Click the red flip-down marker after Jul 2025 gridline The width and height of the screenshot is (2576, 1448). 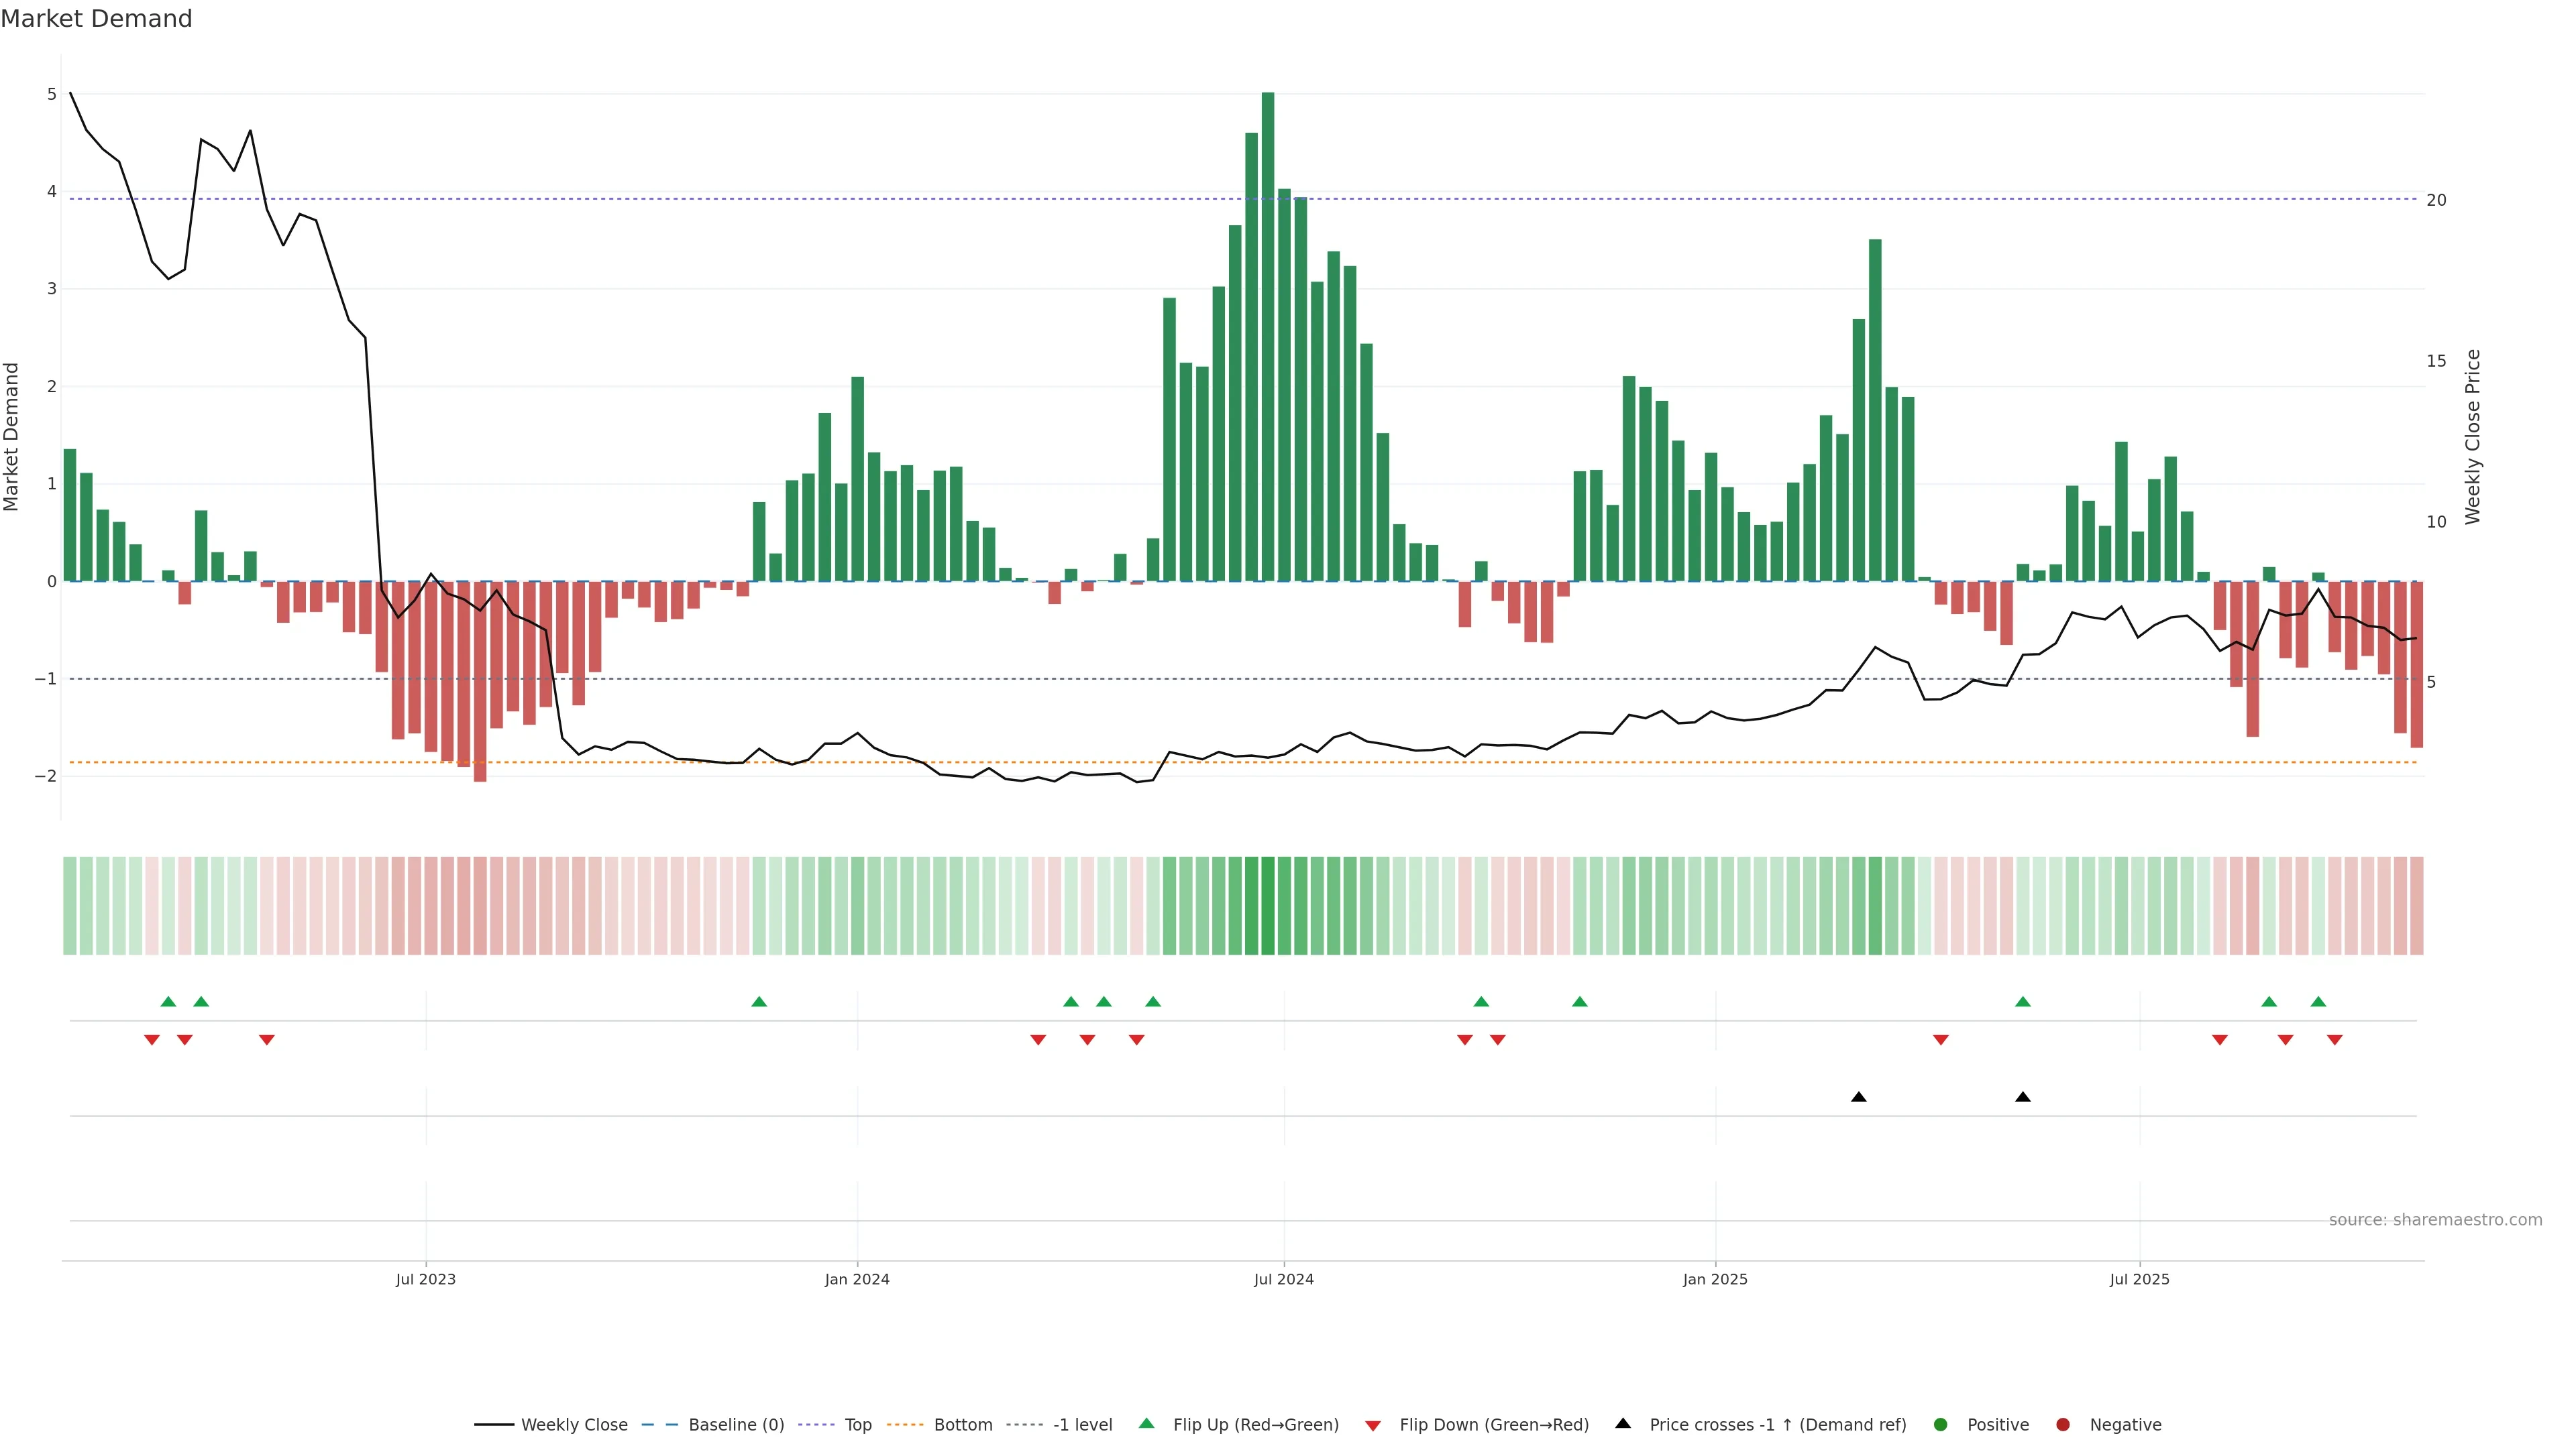[2220, 1040]
